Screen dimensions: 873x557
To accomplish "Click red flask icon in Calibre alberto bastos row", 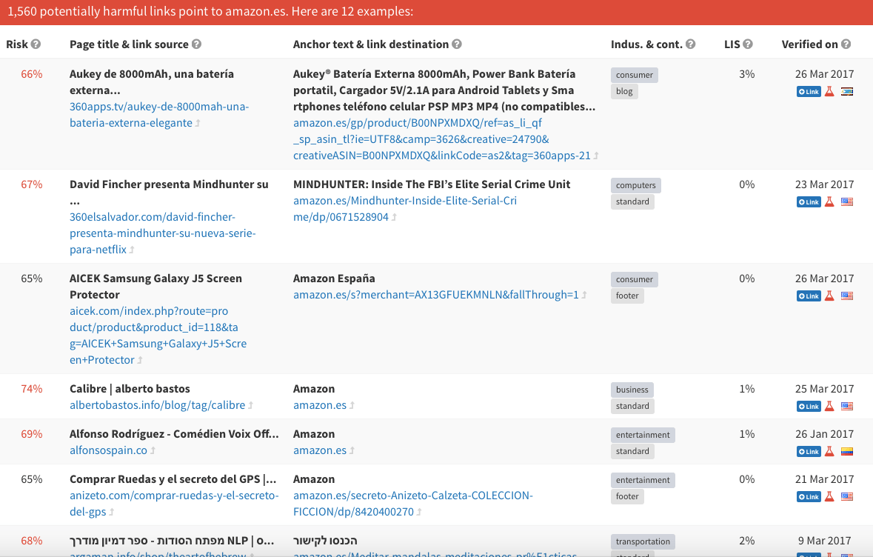I will click(829, 406).
